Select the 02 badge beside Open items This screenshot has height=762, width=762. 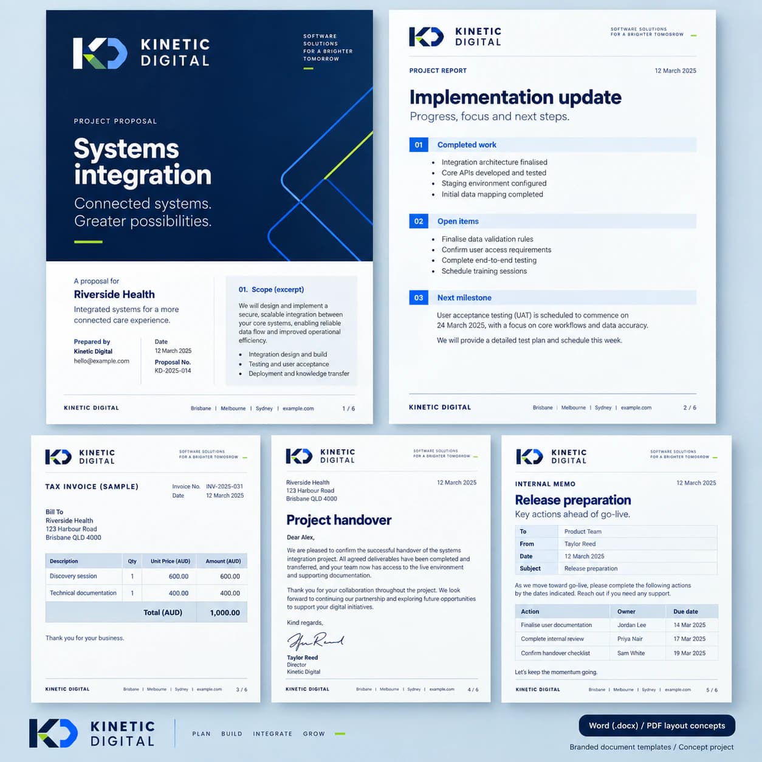419,221
